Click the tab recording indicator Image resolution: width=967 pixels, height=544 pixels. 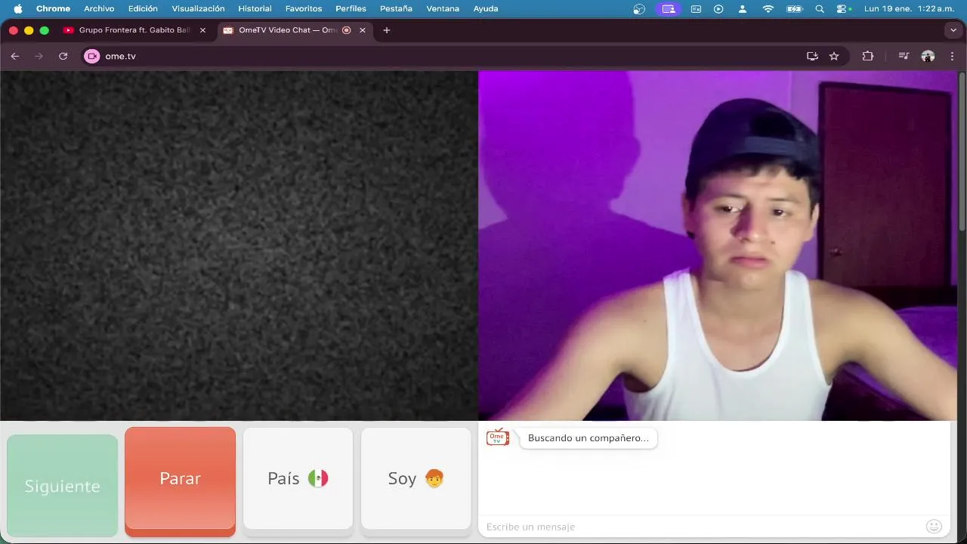point(347,30)
